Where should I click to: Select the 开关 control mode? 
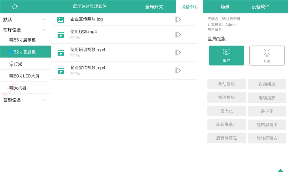pos(267,56)
